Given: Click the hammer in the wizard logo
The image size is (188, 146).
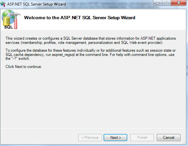Looking at the screenshot, I should coord(16,20).
